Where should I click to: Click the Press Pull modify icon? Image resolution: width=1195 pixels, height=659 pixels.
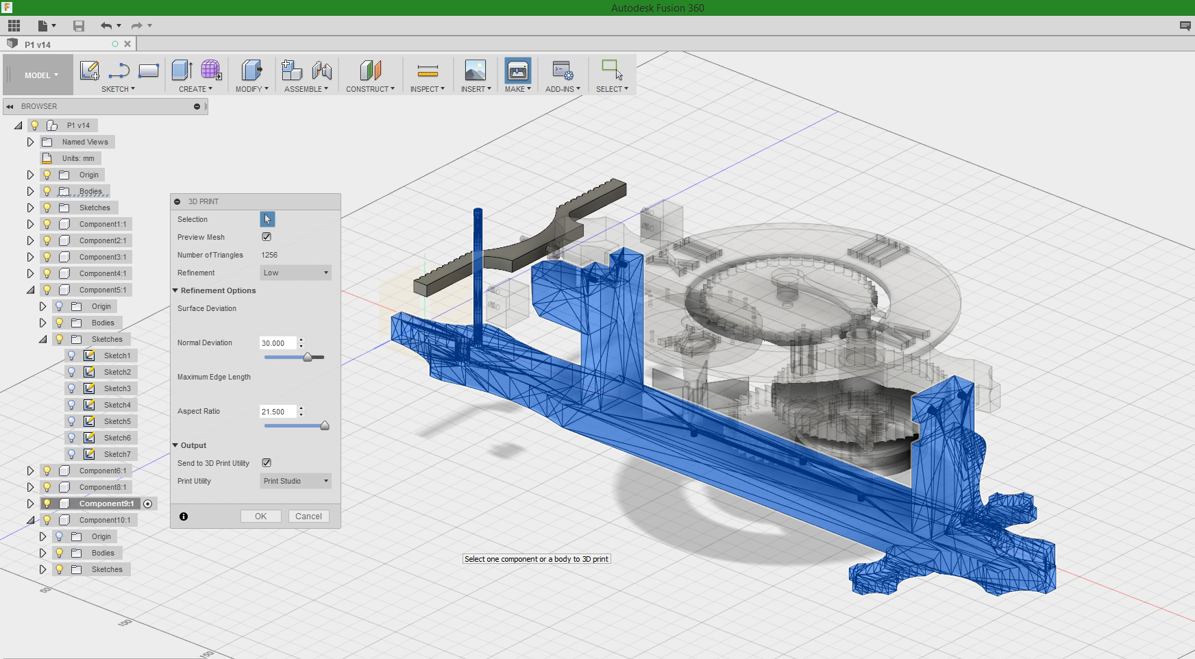pyautogui.click(x=251, y=70)
